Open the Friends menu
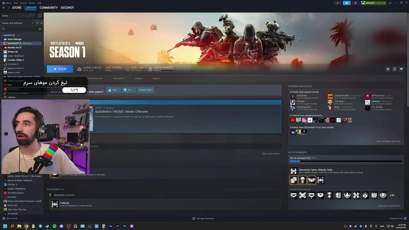 pyautogui.click(x=23, y=3)
